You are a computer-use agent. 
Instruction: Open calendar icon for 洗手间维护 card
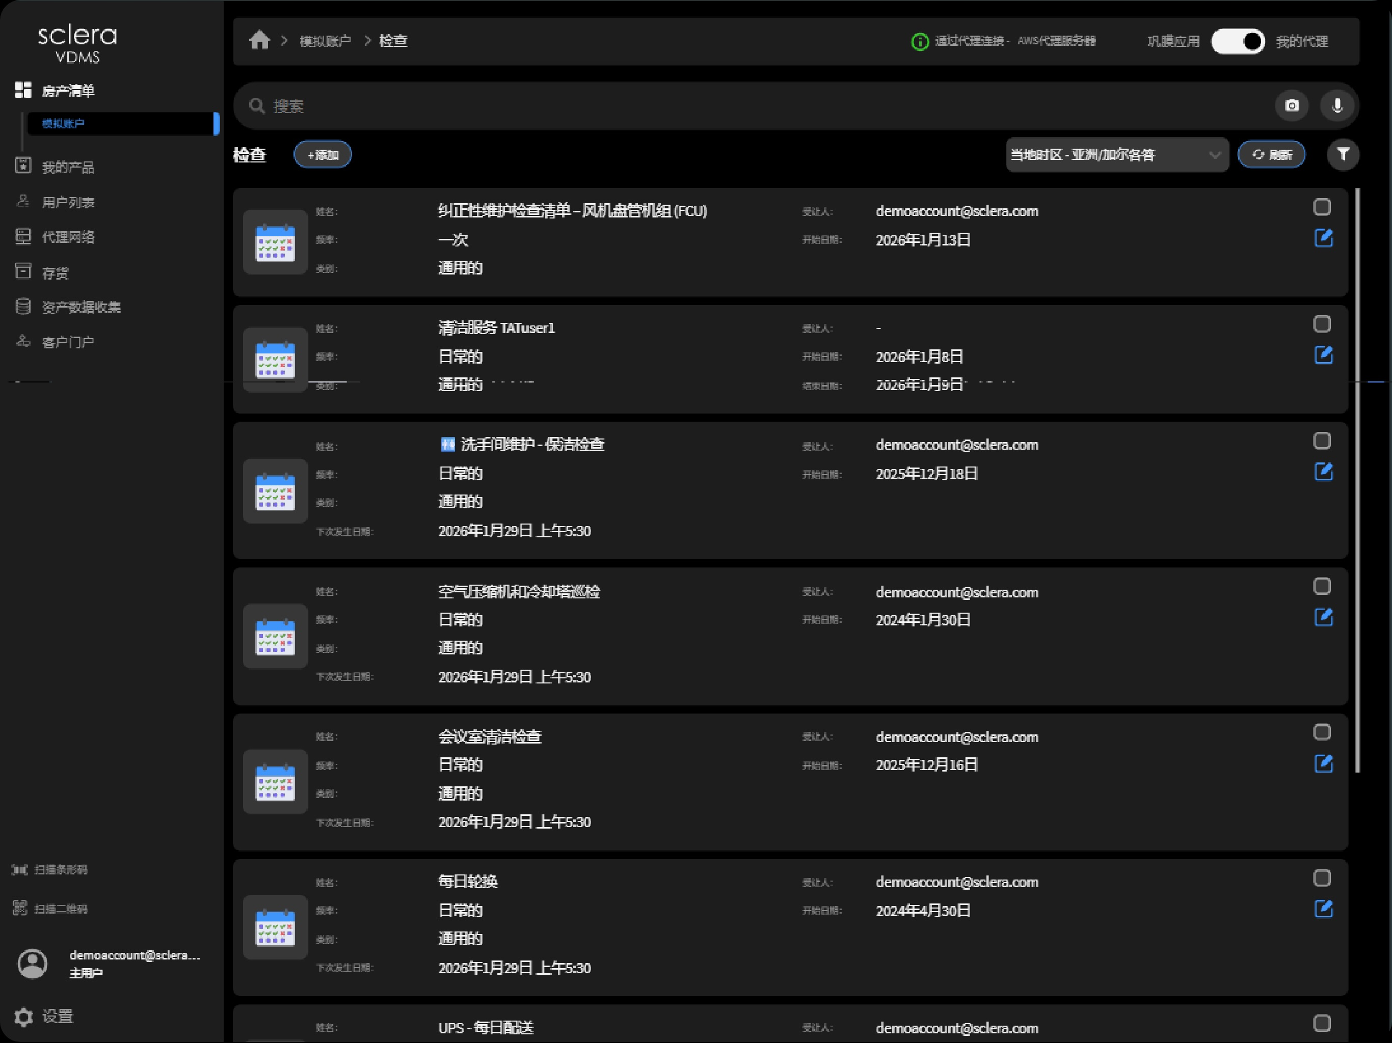(x=275, y=490)
